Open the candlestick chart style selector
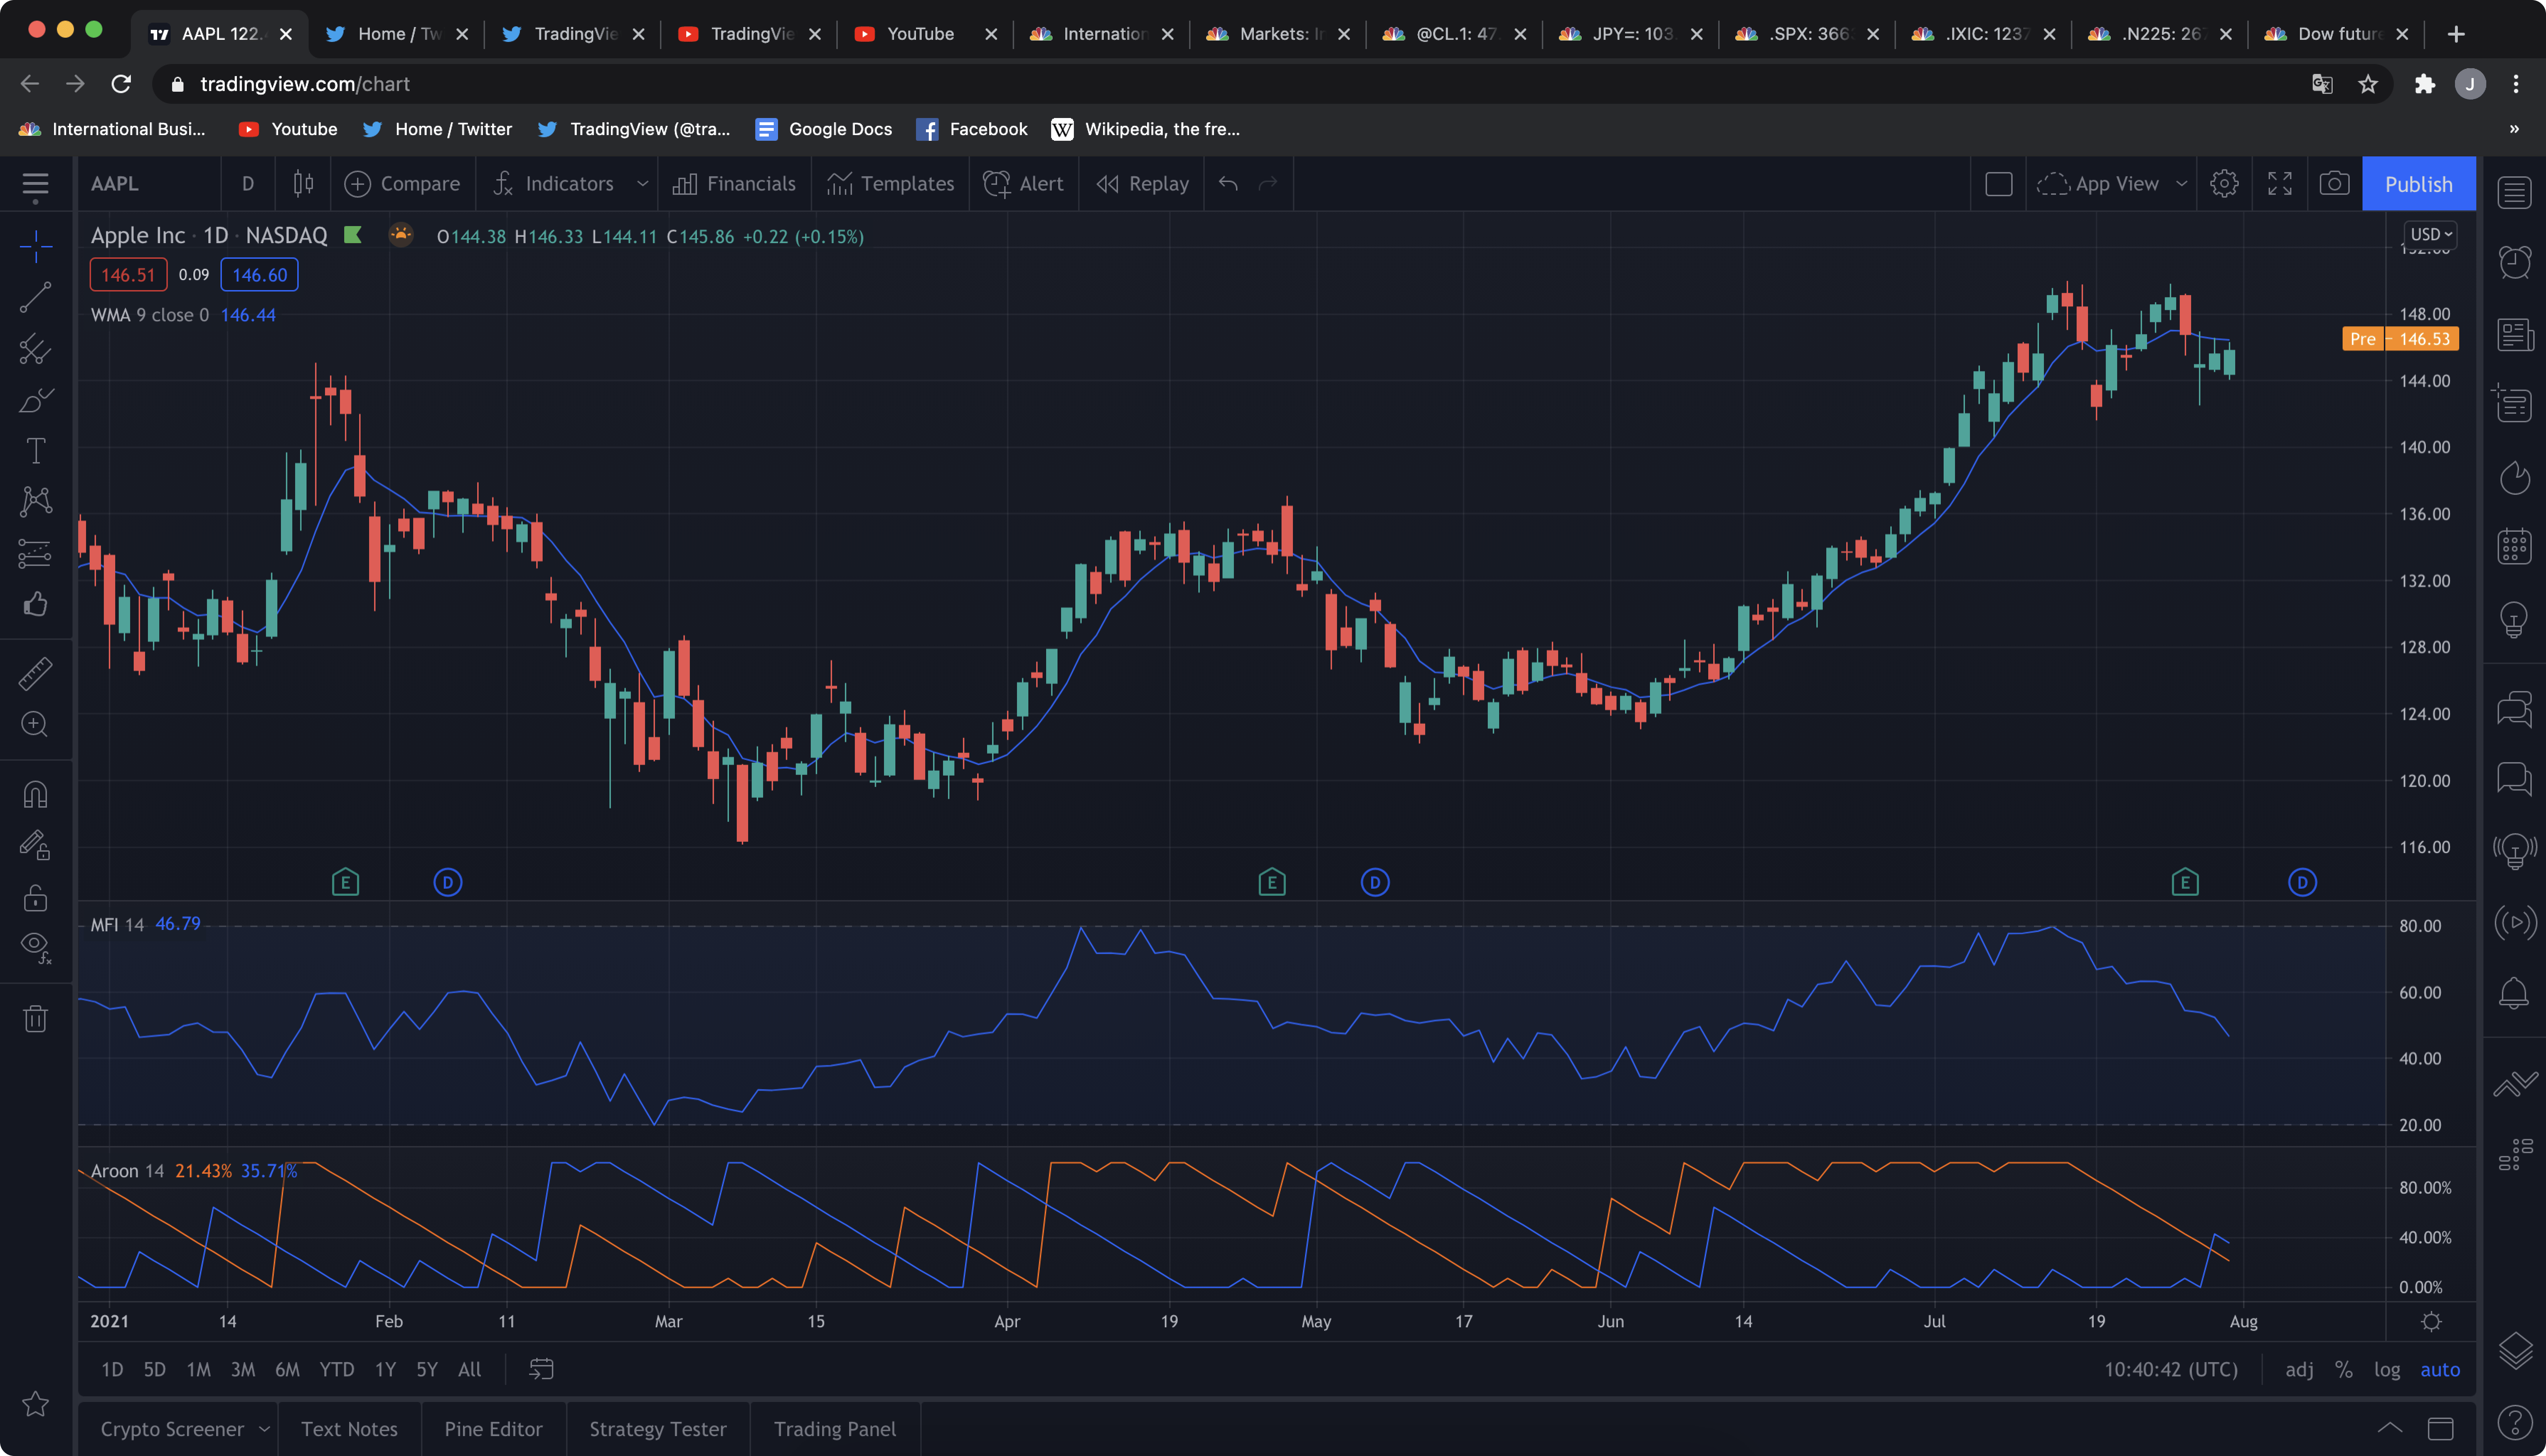2546x1456 pixels. click(303, 184)
